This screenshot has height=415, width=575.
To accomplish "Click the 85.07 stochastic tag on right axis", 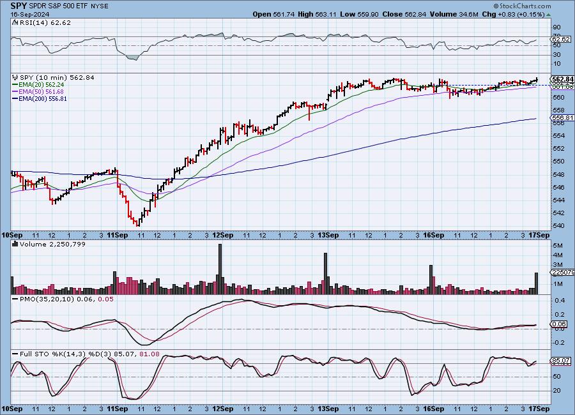I will pos(561,361).
